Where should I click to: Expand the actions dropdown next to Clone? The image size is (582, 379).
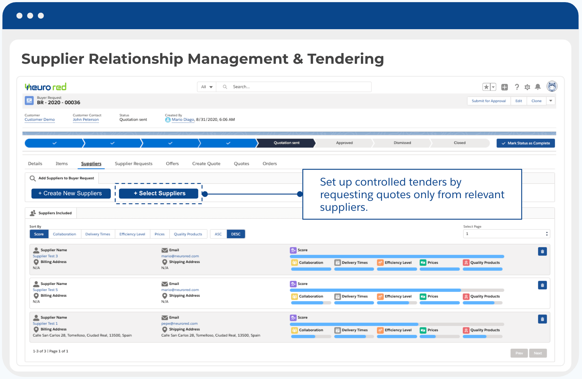(551, 101)
